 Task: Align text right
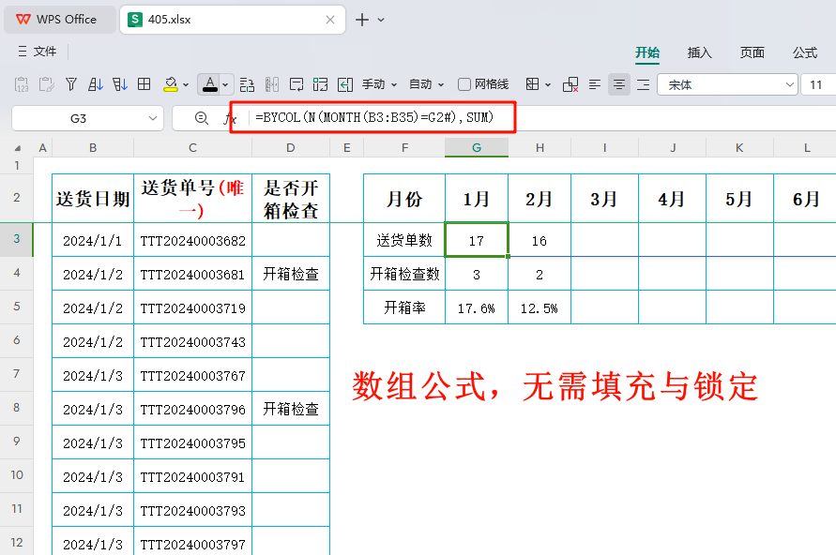(x=644, y=84)
